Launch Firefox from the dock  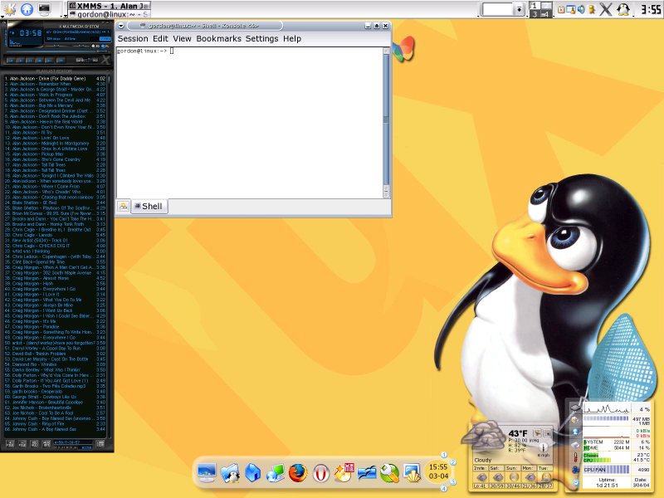coord(298,473)
